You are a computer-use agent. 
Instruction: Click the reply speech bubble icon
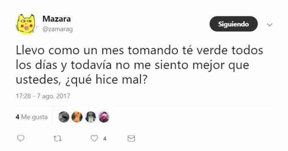point(20,139)
